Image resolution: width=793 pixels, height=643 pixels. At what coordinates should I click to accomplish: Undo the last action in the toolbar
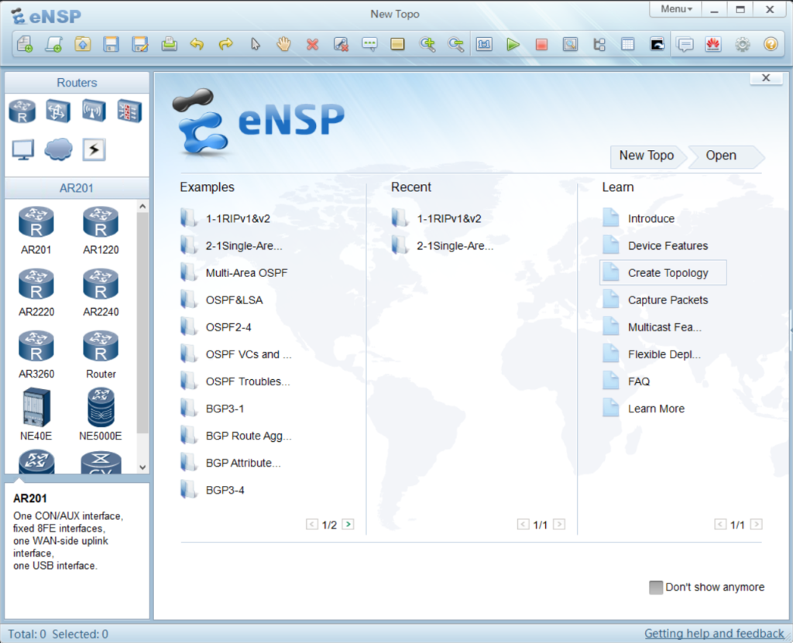click(x=197, y=44)
